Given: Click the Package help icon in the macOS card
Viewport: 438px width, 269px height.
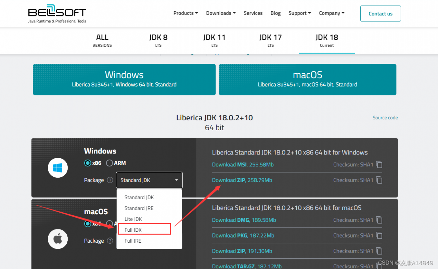Looking at the screenshot, I should 110,241.
